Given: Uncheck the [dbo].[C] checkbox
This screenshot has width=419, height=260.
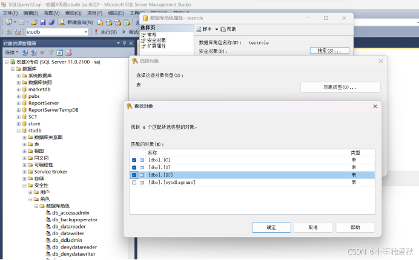Looking at the screenshot, I should point(134,160).
